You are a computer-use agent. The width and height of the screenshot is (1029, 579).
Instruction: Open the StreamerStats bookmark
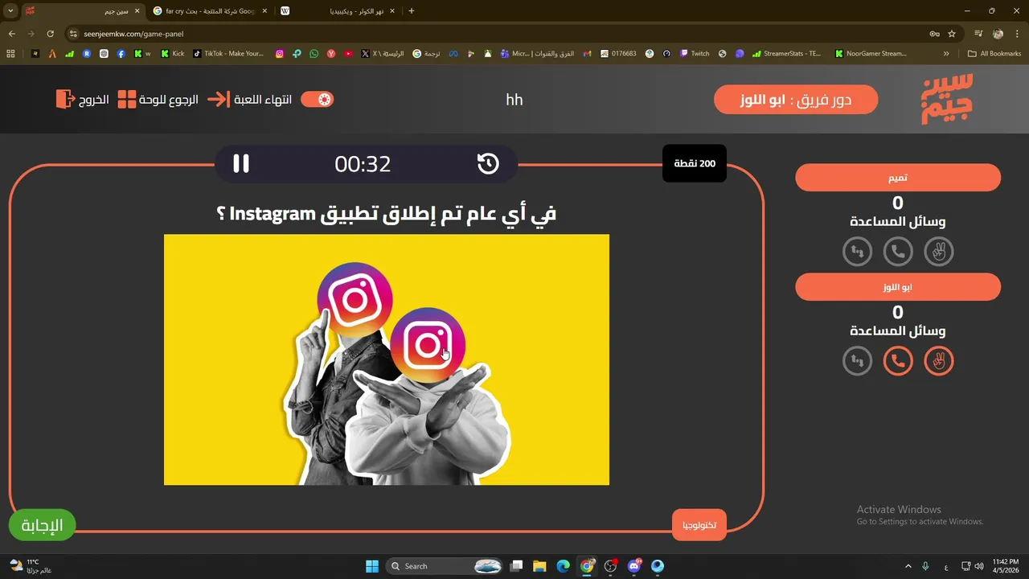(787, 54)
